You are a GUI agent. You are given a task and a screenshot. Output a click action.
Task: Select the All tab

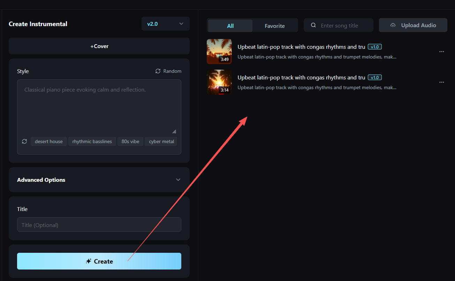click(230, 26)
